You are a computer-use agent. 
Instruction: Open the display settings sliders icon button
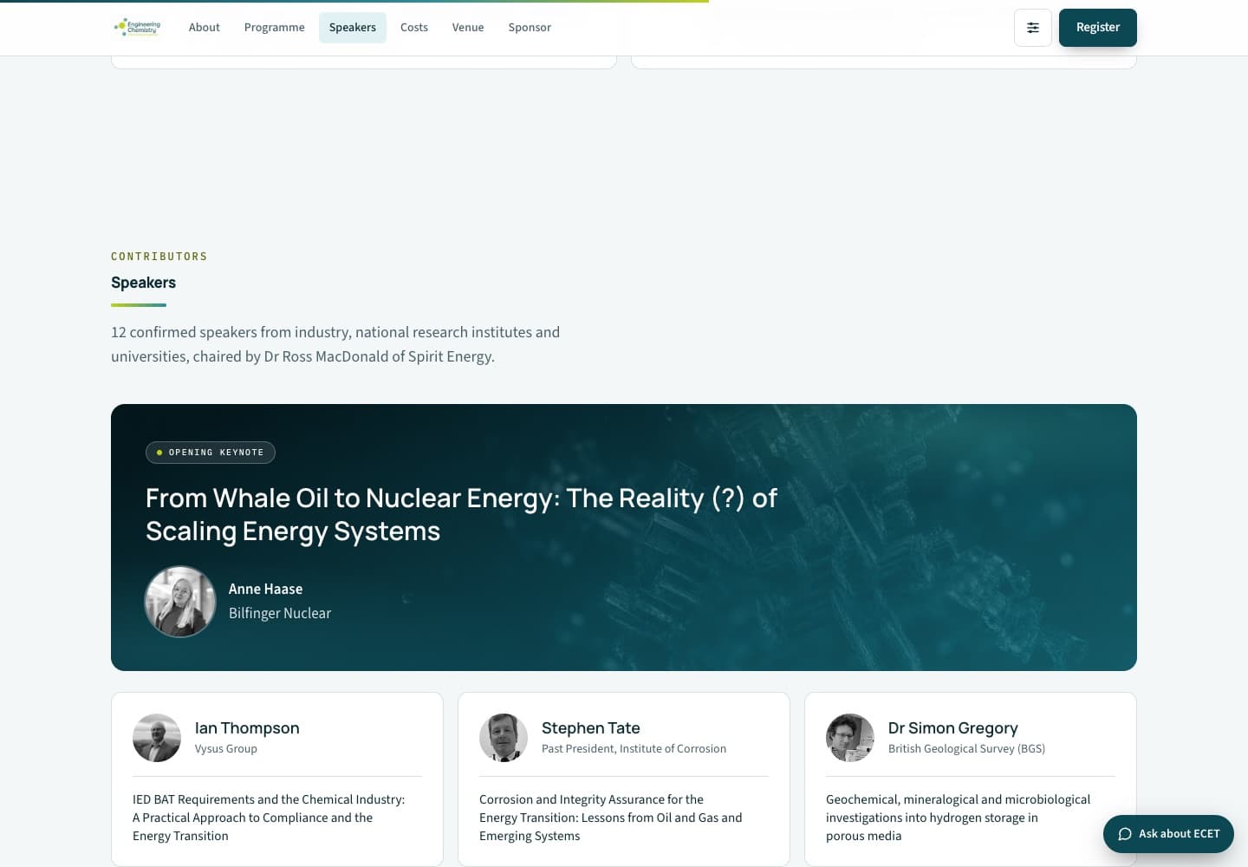point(1033,28)
